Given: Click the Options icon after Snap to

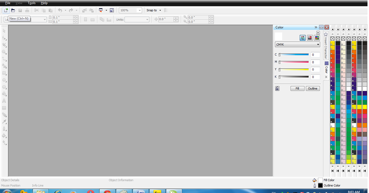Looking at the screenshot, I should [166, 10].
